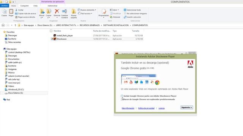Sort by the Nombre column header
The height and width of the screenshot is (136, 243).
click(x=57, y=31)
